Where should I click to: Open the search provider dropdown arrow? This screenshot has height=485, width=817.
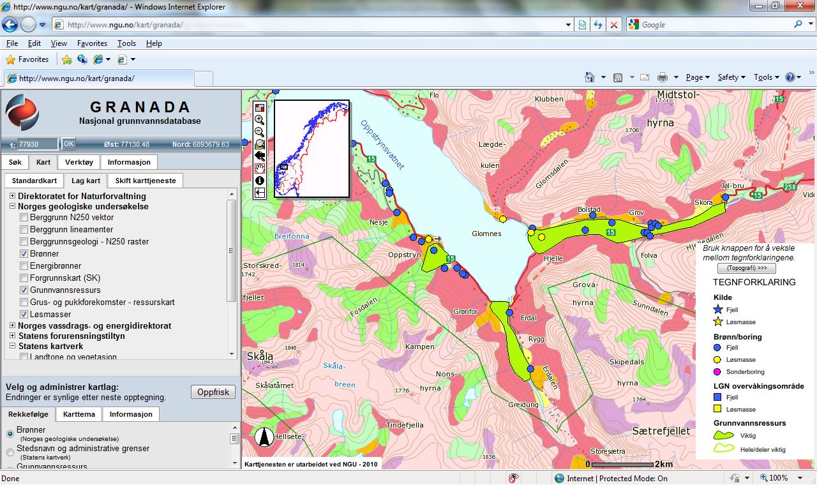pos(811,24)
